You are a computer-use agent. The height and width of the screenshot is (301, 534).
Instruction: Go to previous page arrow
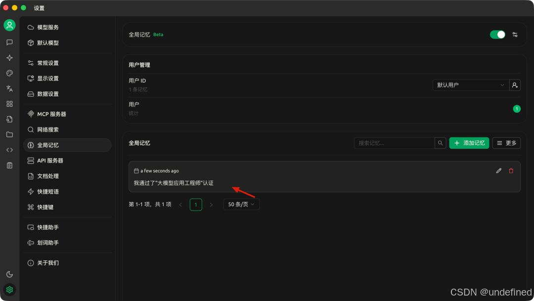point(180,205)
